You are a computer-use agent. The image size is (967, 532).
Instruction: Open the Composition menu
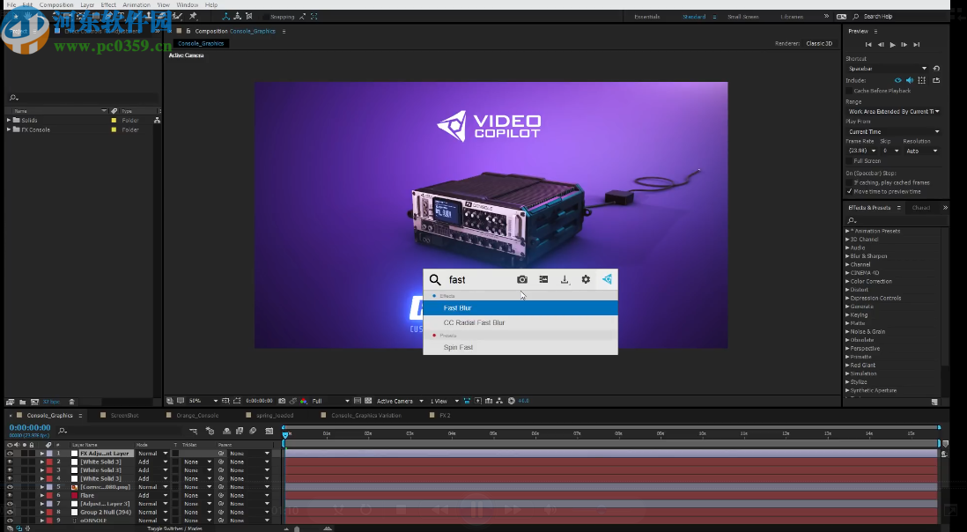(56, 4)
